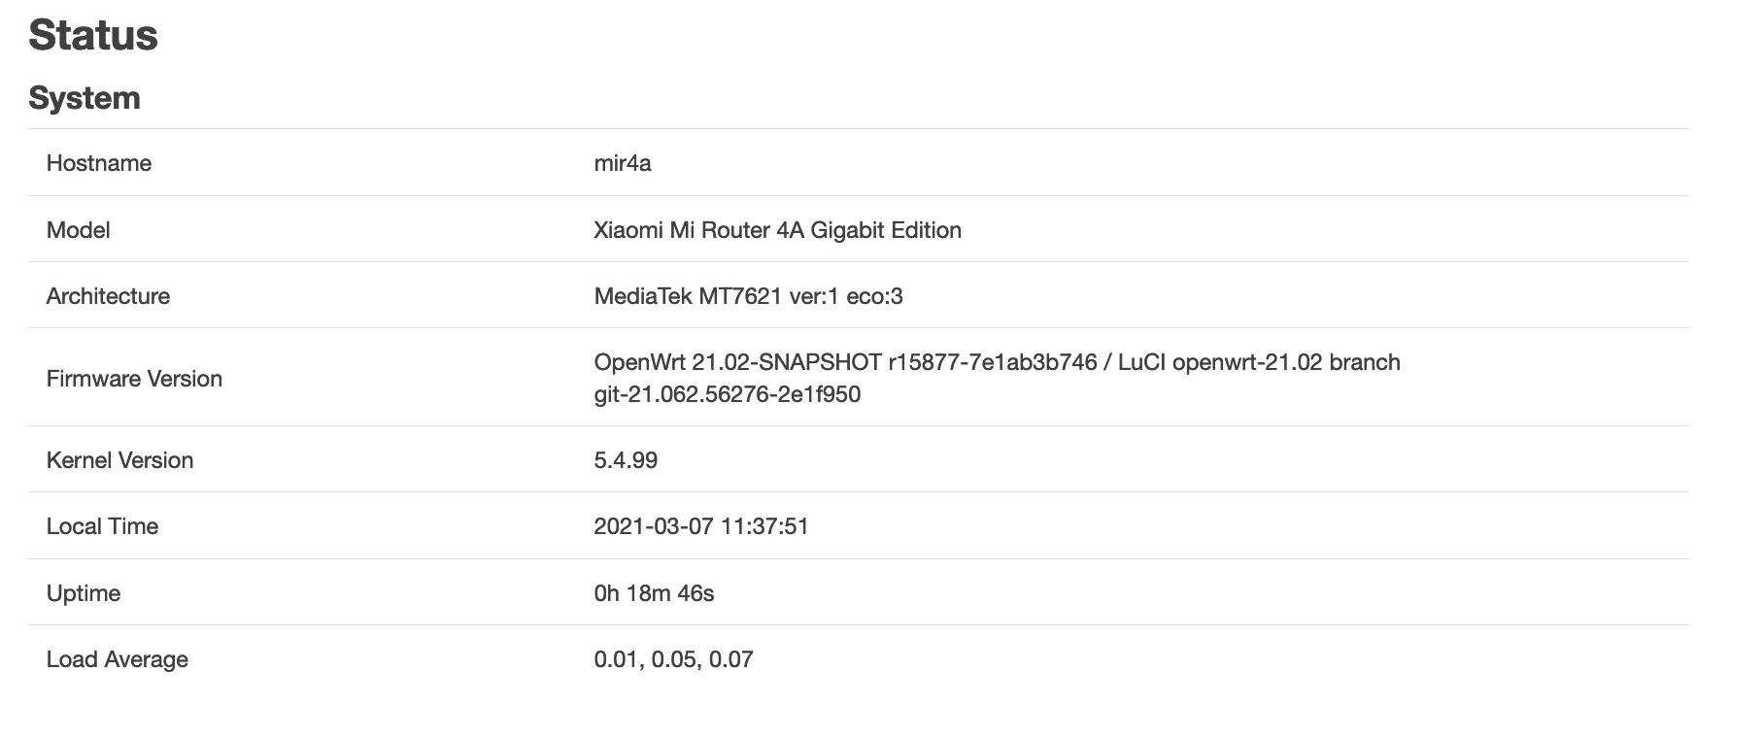The width and height of the screenshot is (1764, 738).
Task: Select the Uptime label
Action: pyautogui.click(x=84, y=593)
